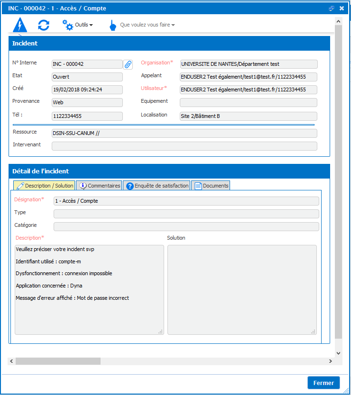Viewport: 351px width, 395px height.
Task: Click the horizontal scrollbar right arrow
Action: 331,361
